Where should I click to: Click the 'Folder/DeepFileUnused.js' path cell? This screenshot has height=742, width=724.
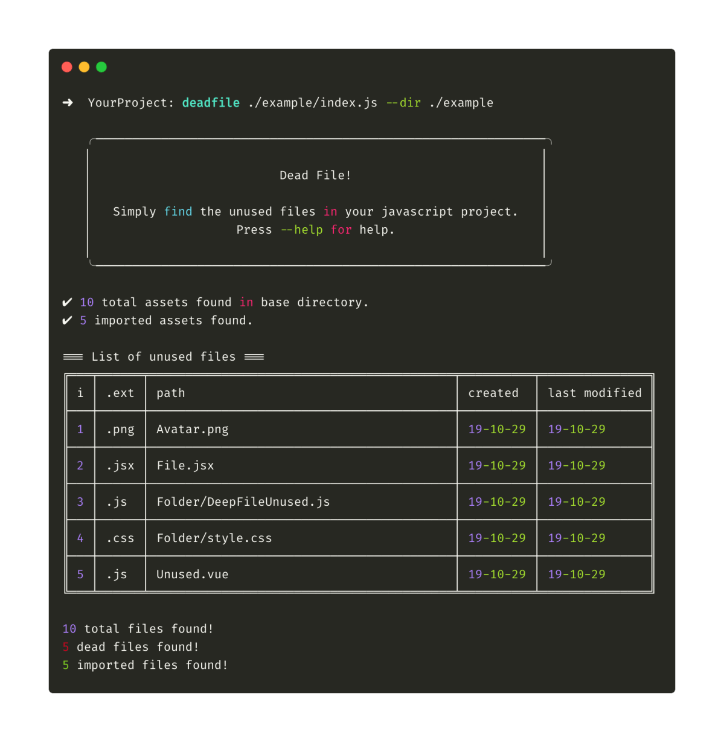pos(243,502)
